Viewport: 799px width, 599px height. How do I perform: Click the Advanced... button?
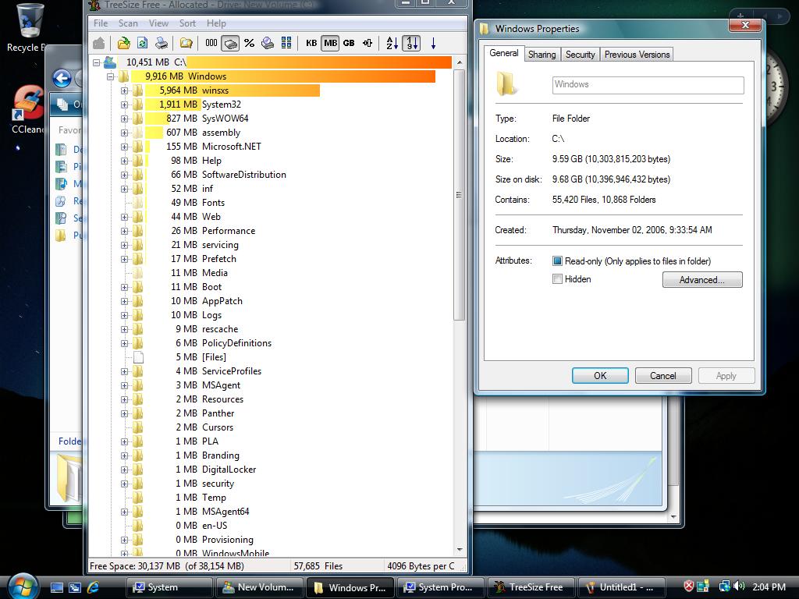[702, 280]
